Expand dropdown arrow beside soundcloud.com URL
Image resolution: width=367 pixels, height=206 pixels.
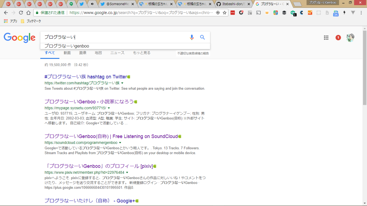tap(120, 143)
